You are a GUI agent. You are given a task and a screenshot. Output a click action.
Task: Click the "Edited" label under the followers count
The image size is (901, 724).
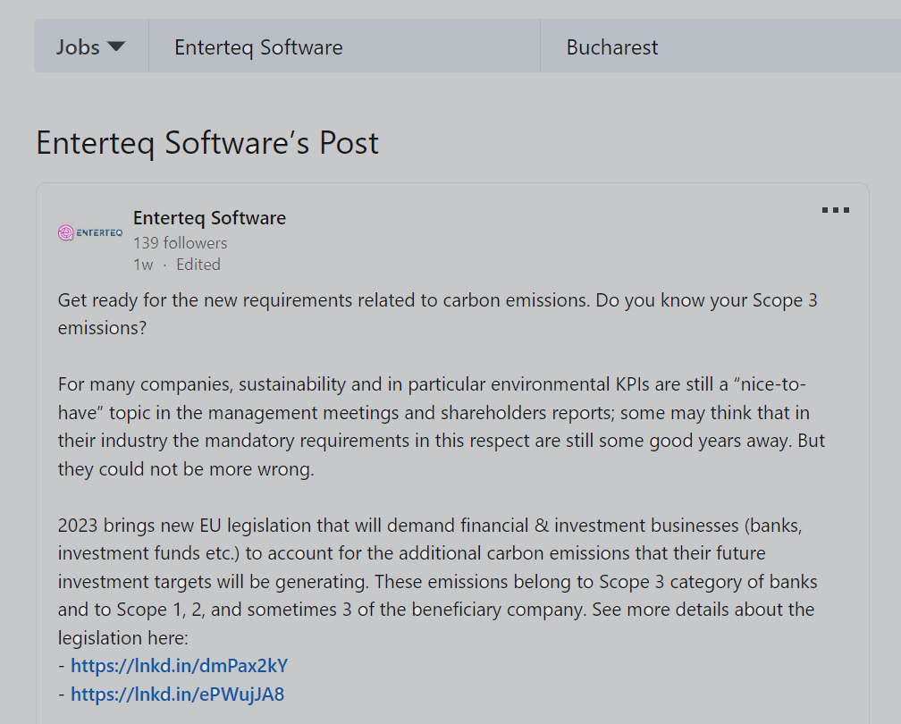tap(198, 265)
